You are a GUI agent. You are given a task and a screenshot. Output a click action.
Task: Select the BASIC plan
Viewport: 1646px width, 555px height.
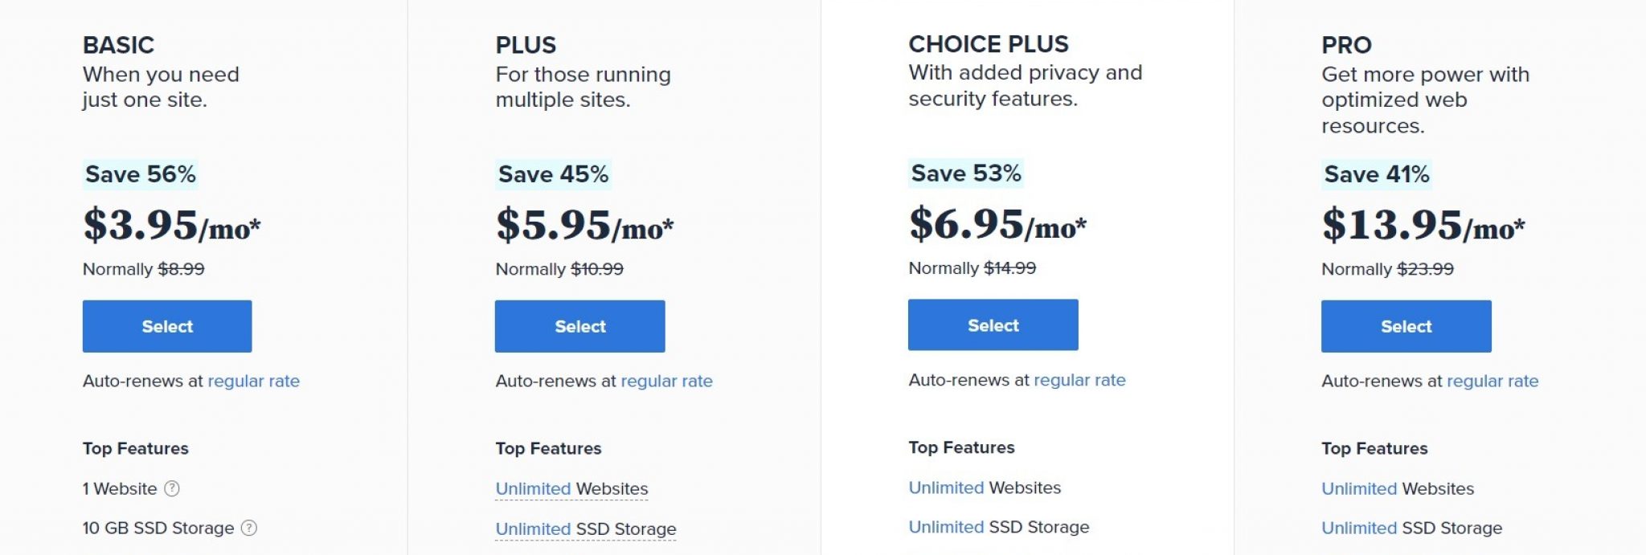tap(167, 326)
